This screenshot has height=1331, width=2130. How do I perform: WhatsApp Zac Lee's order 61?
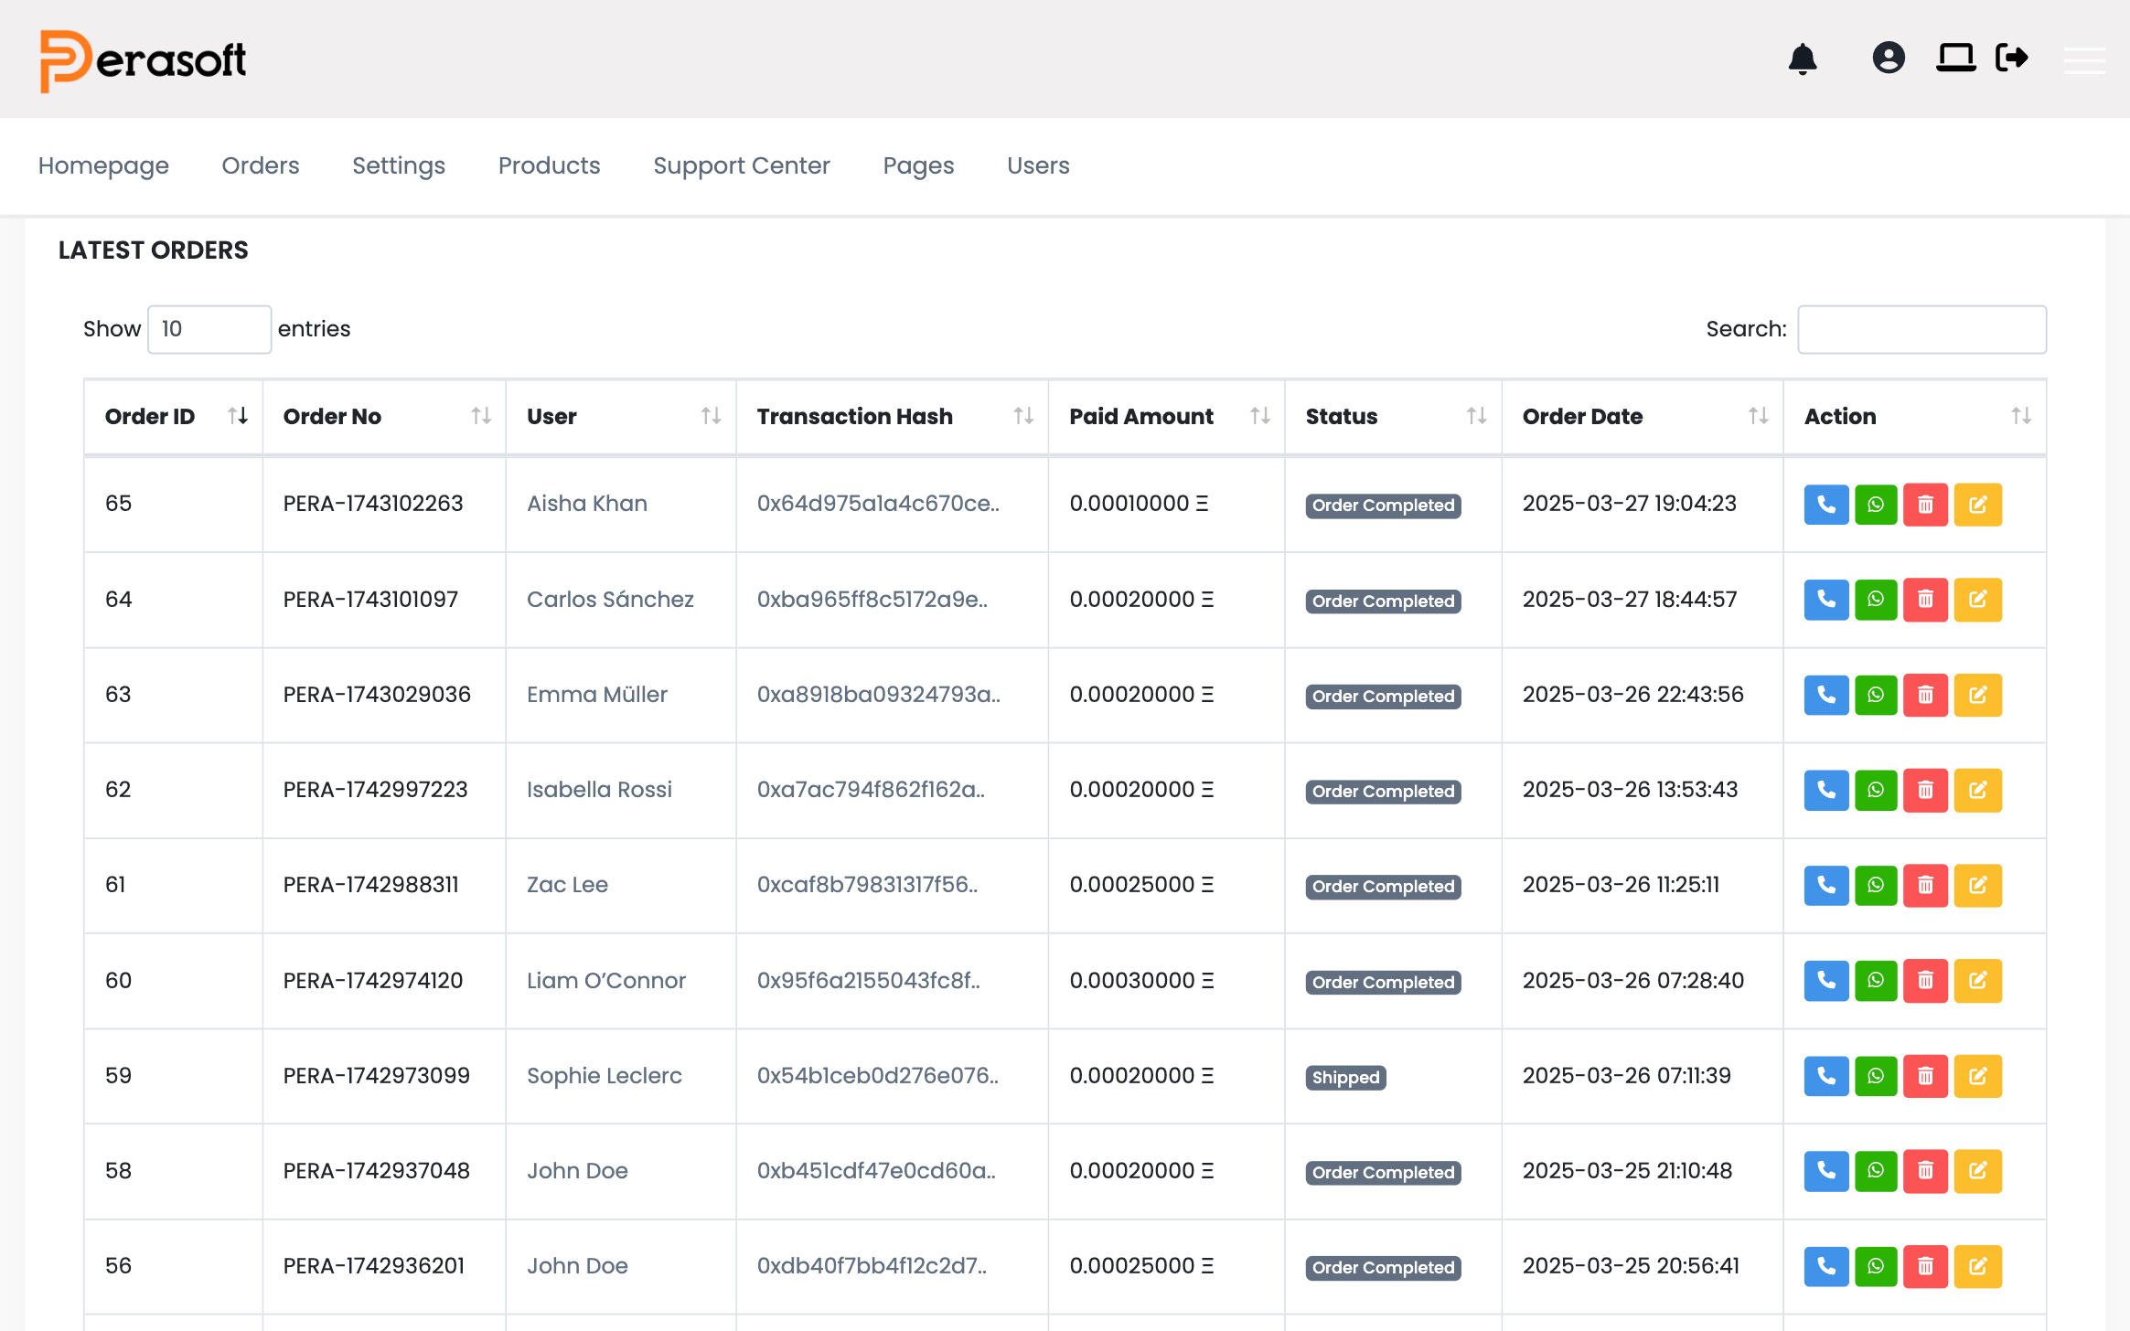(x=1876, y=885)
